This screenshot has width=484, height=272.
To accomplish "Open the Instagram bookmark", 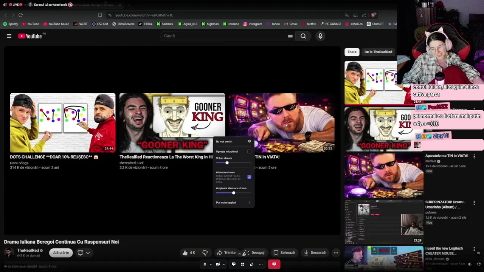I will coord(253,24).
